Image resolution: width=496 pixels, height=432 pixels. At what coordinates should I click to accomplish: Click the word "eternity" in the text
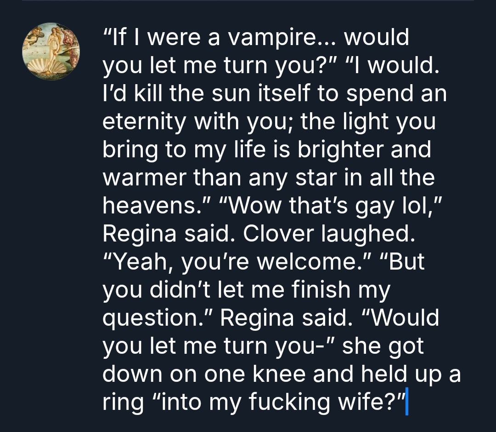pyautogui.click(x=144, y=122)
